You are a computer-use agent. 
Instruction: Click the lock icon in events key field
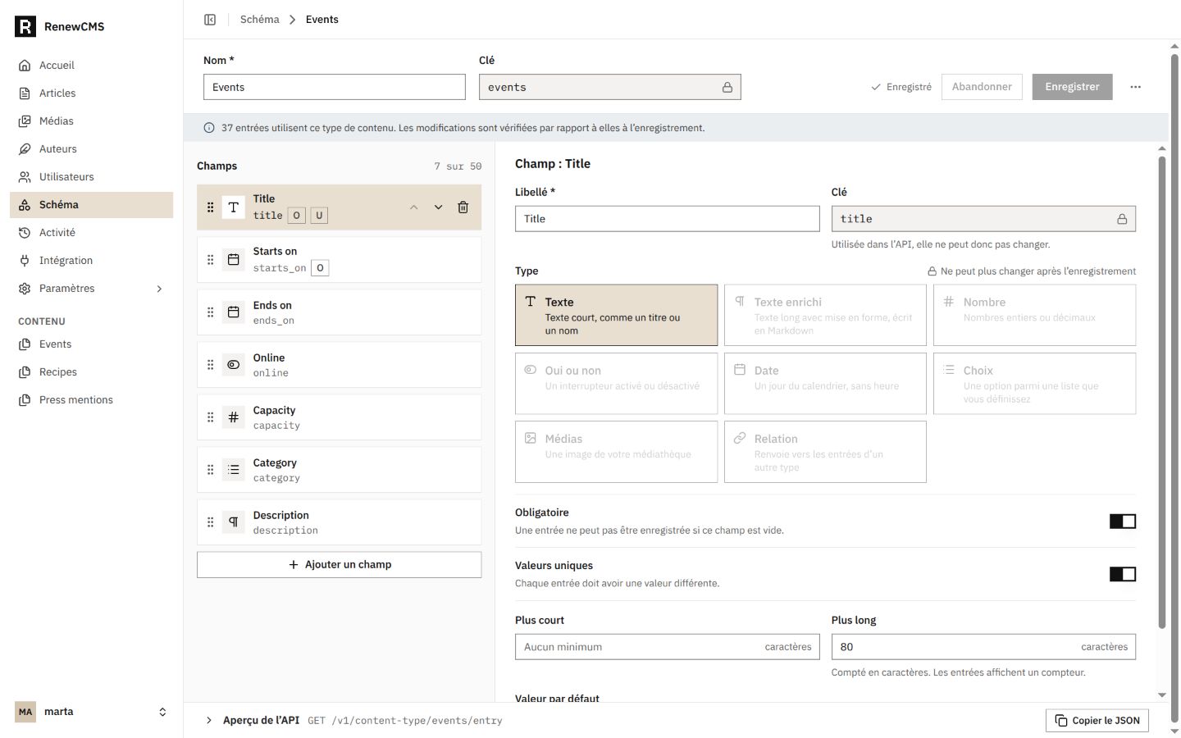(727, 87)
